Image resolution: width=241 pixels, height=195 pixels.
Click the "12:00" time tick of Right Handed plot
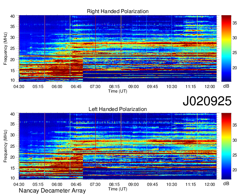(x=210, y=87)
